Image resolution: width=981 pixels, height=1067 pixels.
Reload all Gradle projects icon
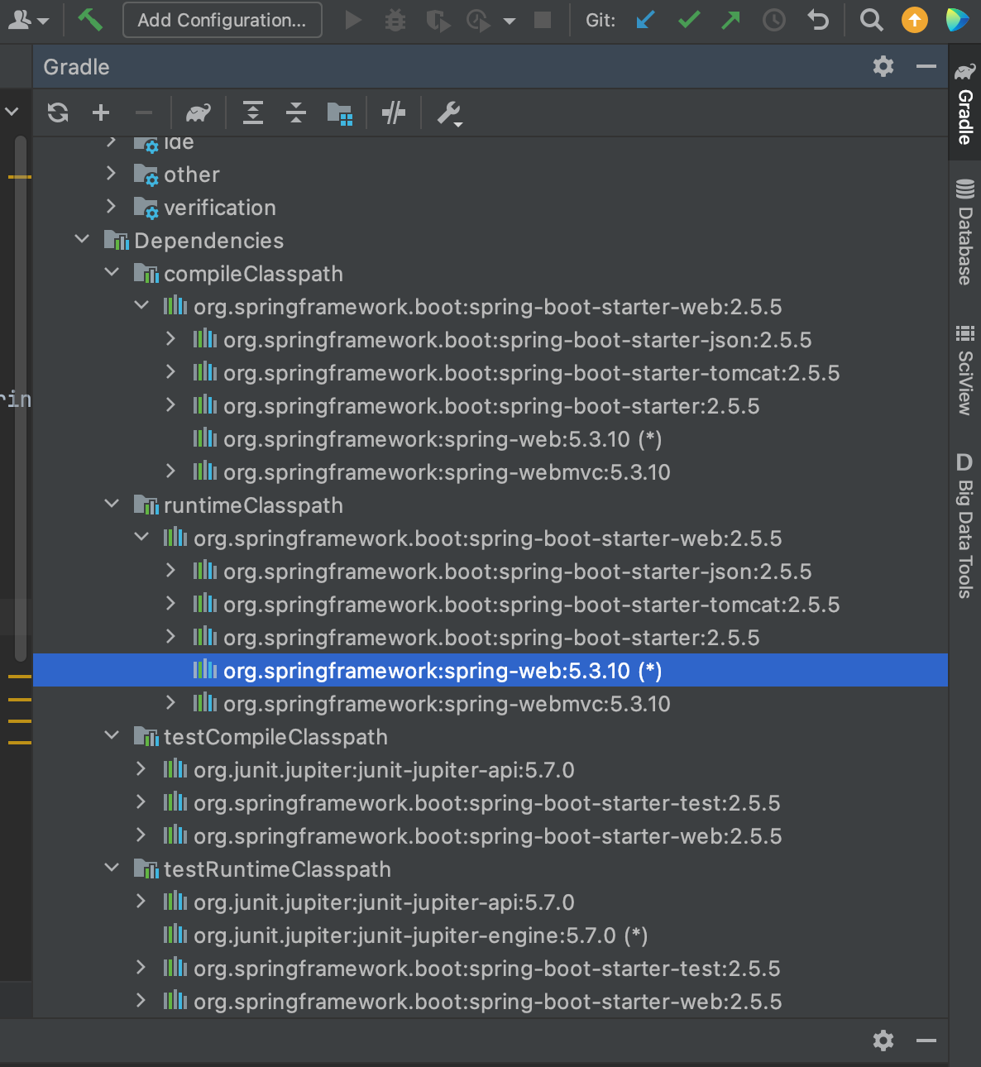[58, 112]
